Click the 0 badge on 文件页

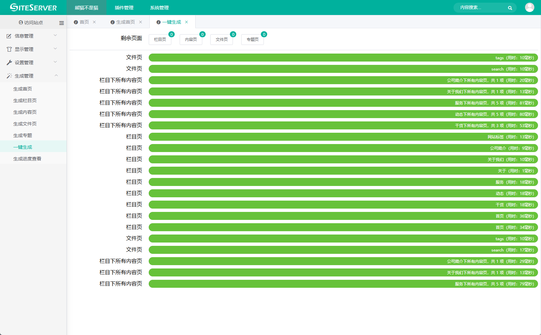(233, 34)
